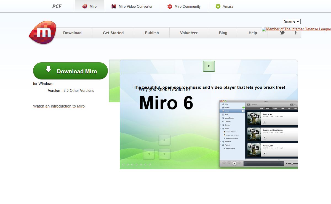Click the All filter button in Miro app

[248, 105]
